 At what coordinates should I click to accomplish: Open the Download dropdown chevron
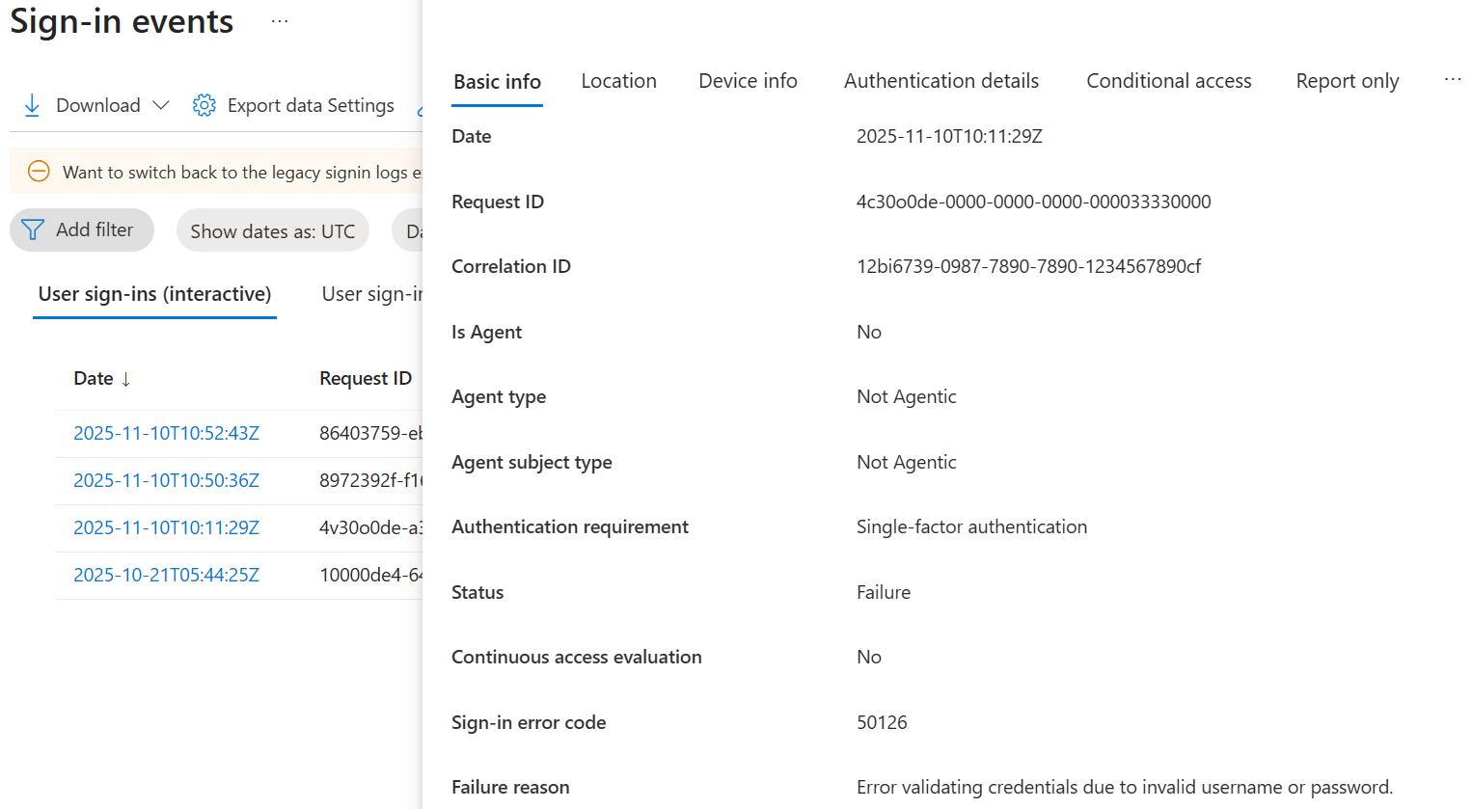coord(161,105)
